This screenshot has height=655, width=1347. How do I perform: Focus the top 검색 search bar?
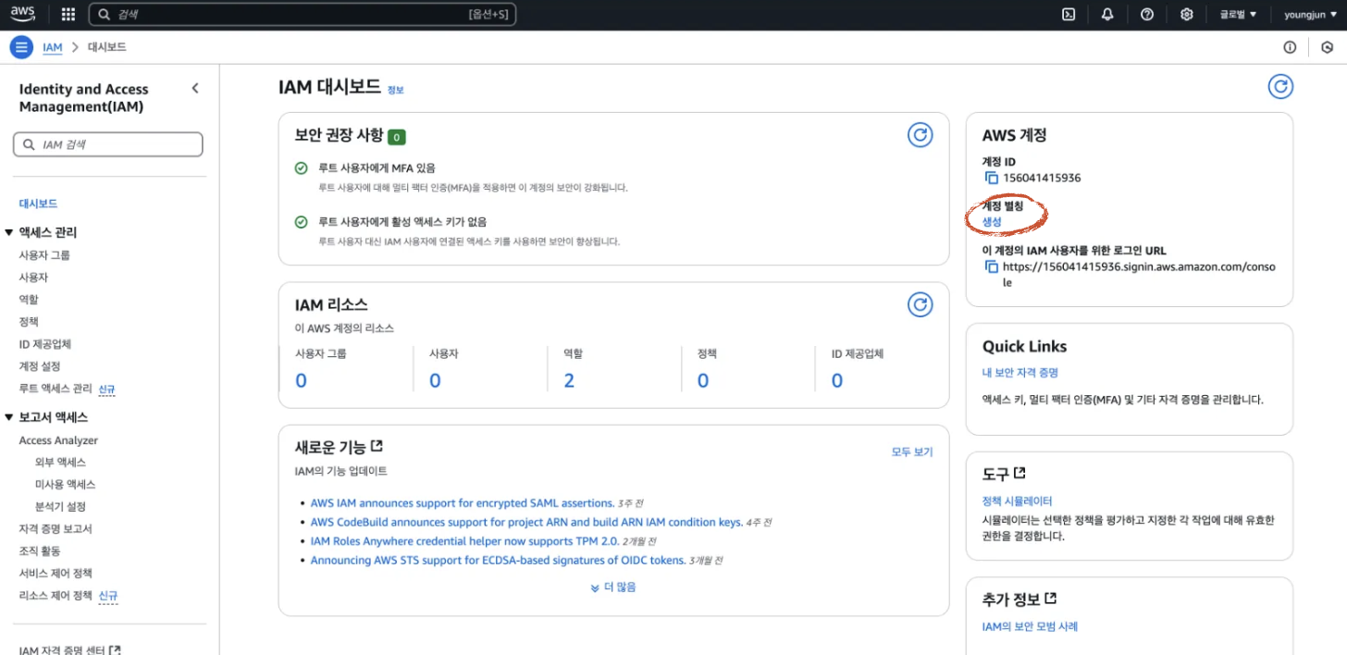tap(303, 15)
